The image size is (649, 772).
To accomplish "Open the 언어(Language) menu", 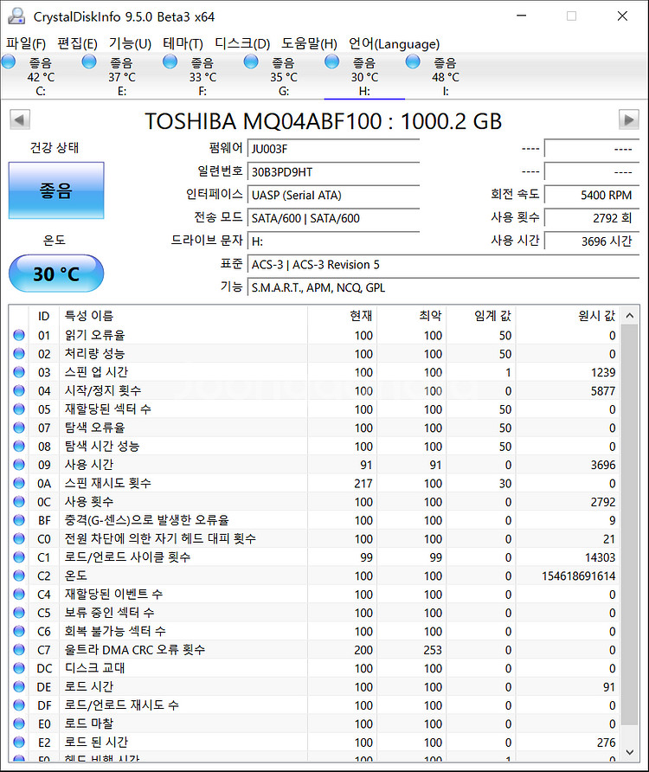I will [394, 44].
